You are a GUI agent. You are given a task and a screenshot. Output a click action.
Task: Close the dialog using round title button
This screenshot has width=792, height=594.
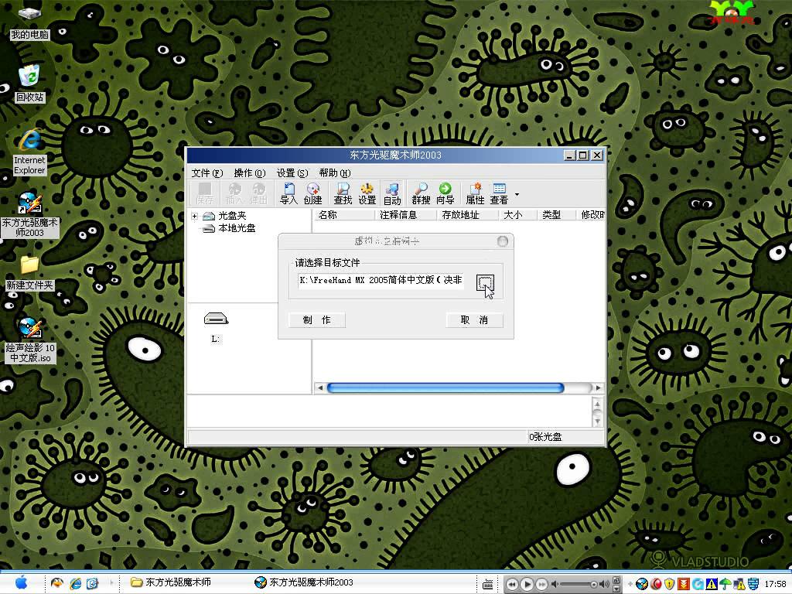tap(503, 241)
